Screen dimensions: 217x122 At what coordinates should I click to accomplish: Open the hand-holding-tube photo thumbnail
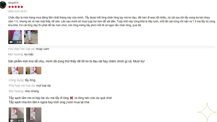pyautogui.click(x=31, y=37)
